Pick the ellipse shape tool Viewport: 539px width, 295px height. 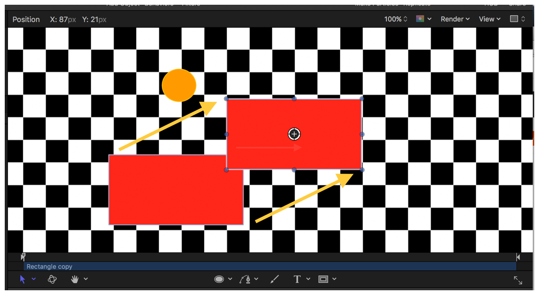coord(219,279)
